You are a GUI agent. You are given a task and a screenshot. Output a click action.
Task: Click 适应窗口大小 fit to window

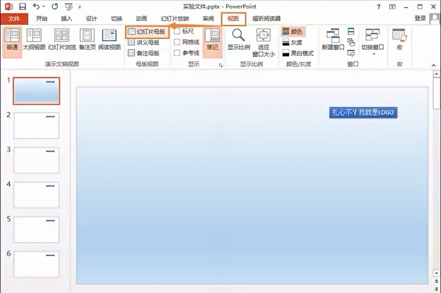[x=263, y=43]
